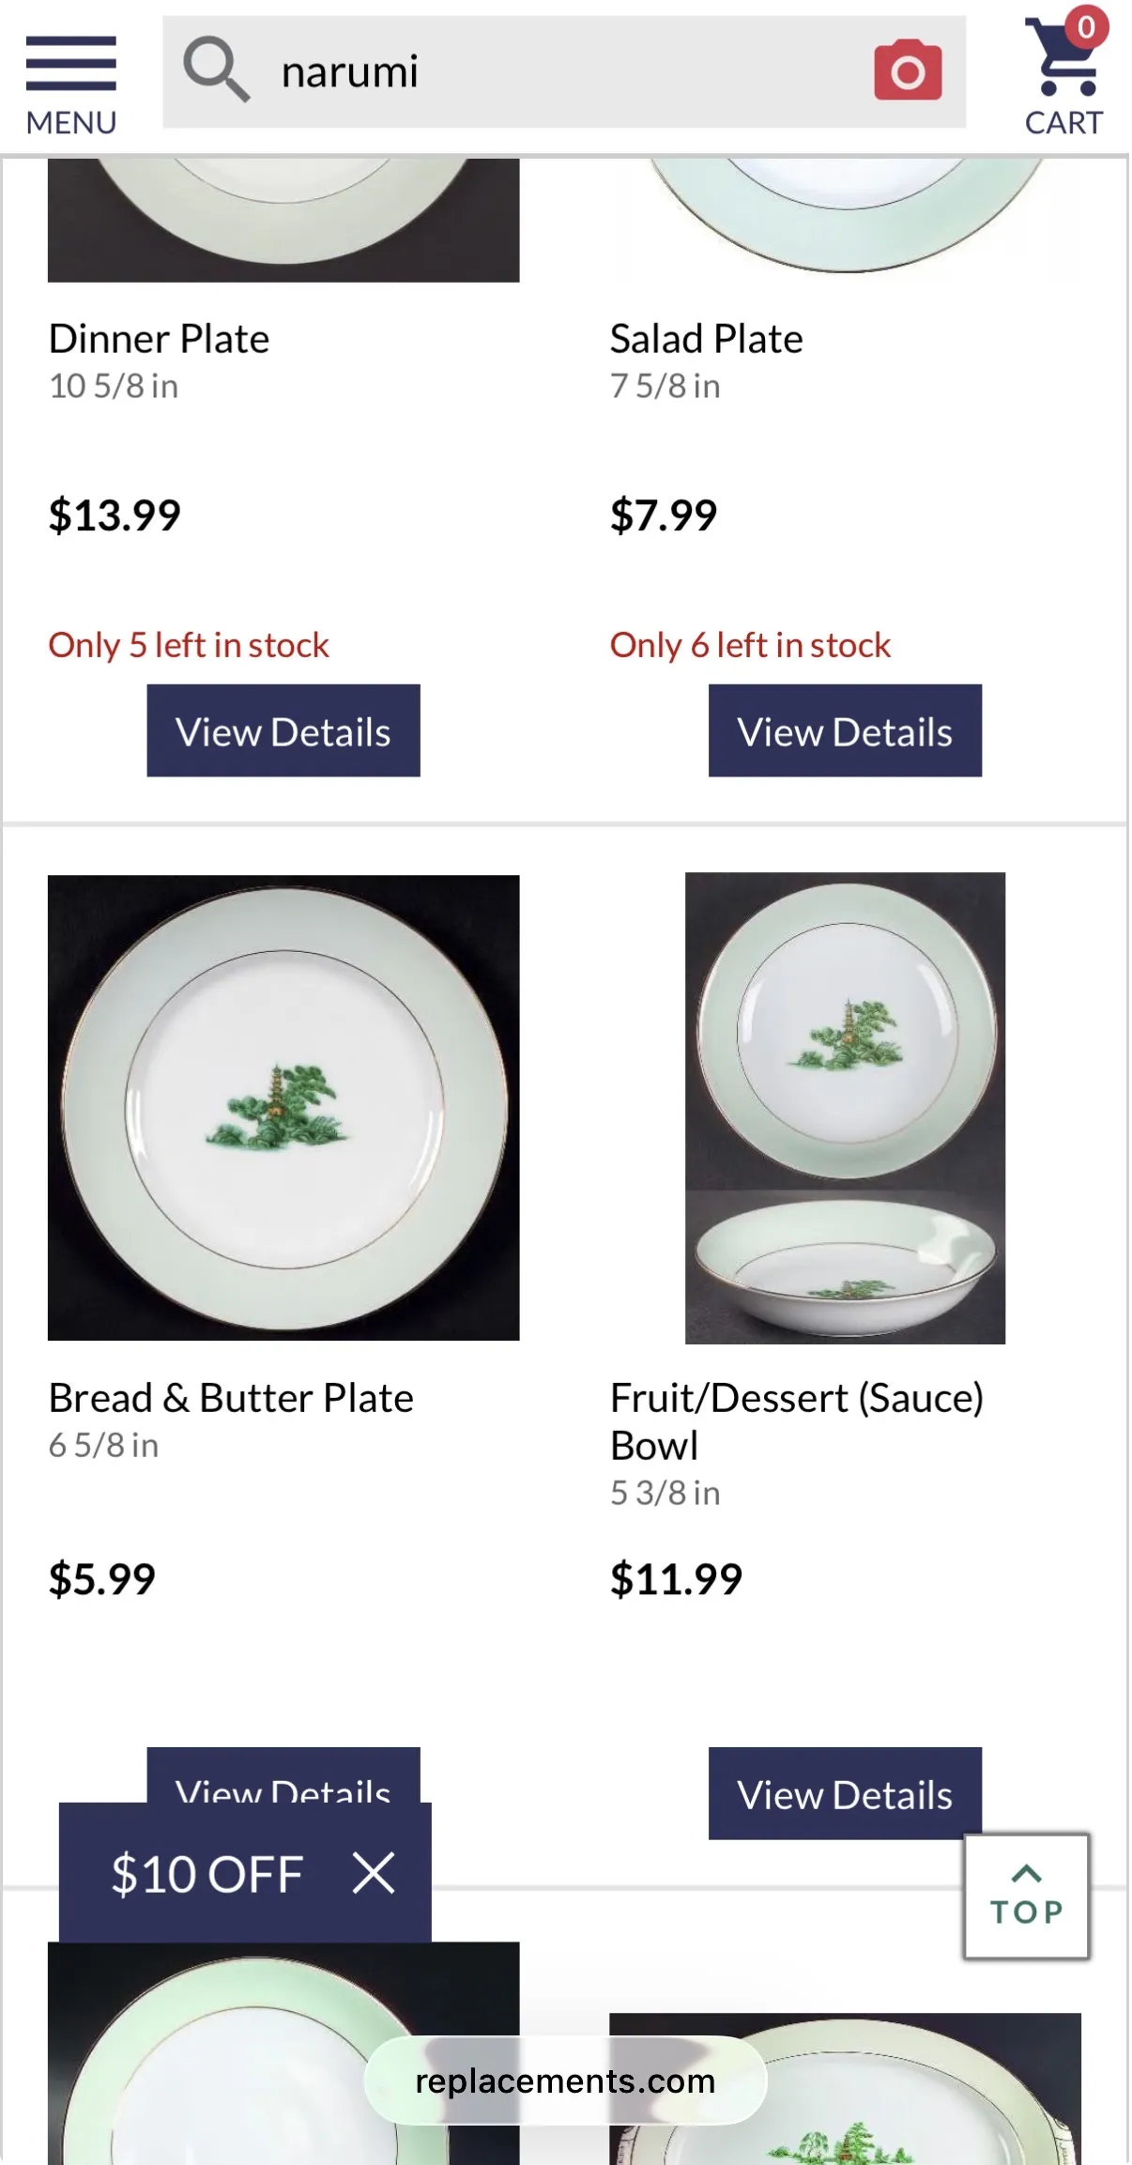View Details for the Salad Plate

845,730
